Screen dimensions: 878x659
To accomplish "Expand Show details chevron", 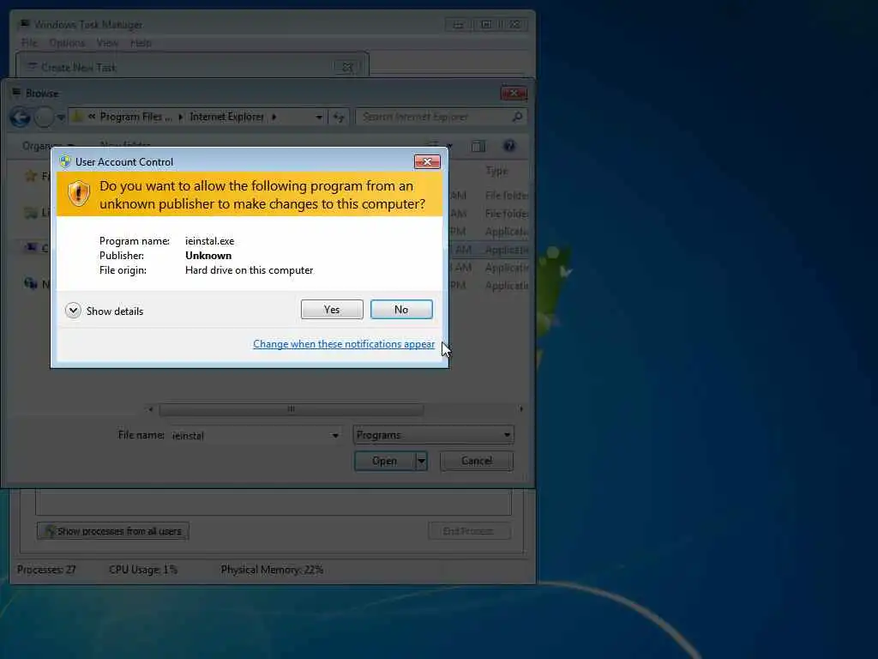I will pyautogui.click(x=73, y=311).
